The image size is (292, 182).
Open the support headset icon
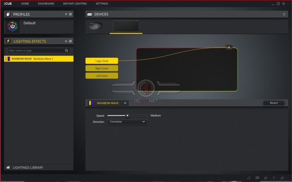click(x=249, y=178)
